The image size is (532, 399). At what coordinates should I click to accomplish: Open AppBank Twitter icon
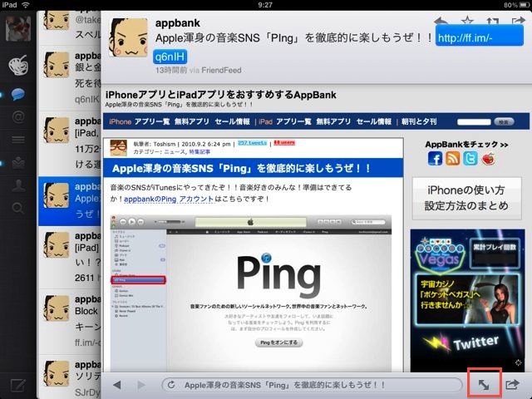tap(470, 159)
